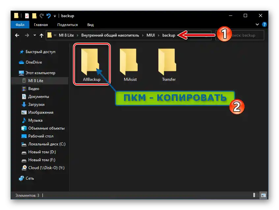Select the Transfer folder
The image size is (279, 210).
(x=169, y=65)
